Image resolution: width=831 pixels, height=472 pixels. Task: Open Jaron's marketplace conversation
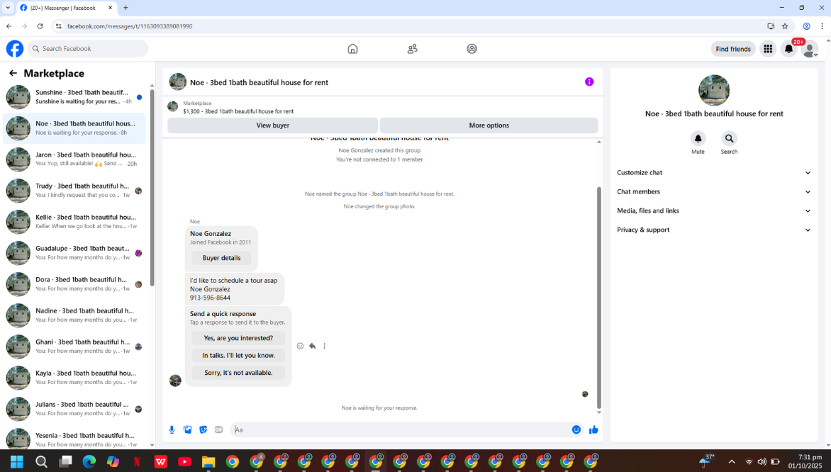74,159
